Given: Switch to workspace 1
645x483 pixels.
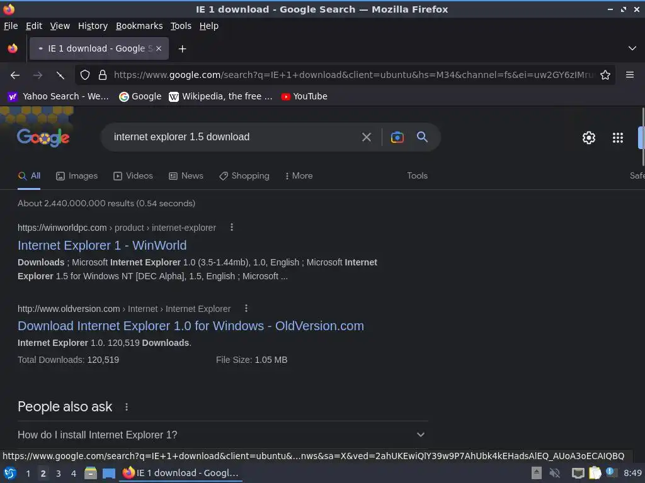Looking at the screenshot, I should coord(28,474).
